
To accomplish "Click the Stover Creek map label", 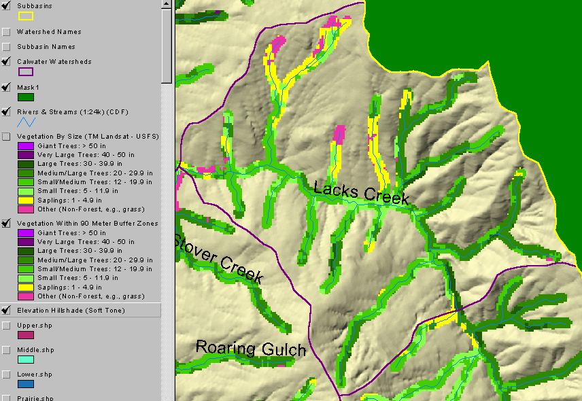I will click(219, 258).
